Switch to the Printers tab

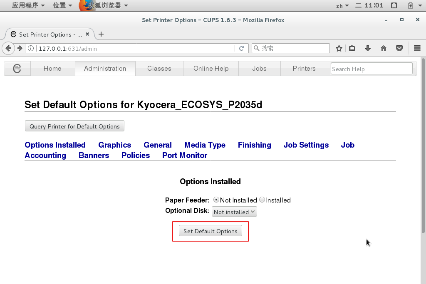(x=304, y=69)
